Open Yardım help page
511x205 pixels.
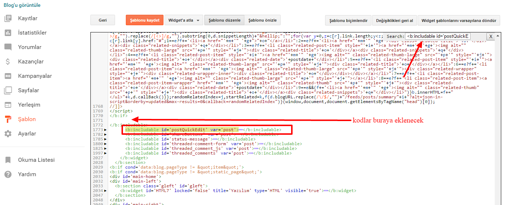[27, 174]
